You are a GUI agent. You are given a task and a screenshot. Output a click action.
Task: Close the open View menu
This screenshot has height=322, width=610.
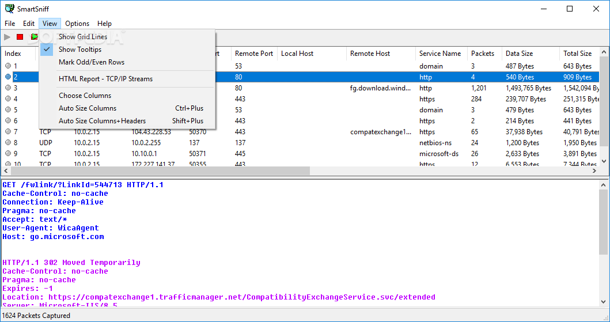tap(50, 24)
